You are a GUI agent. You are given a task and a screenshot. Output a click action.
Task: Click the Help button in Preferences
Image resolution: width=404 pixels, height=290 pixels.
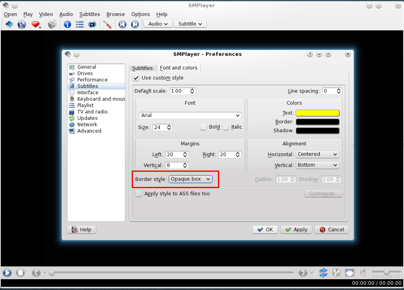coord(81,229)
